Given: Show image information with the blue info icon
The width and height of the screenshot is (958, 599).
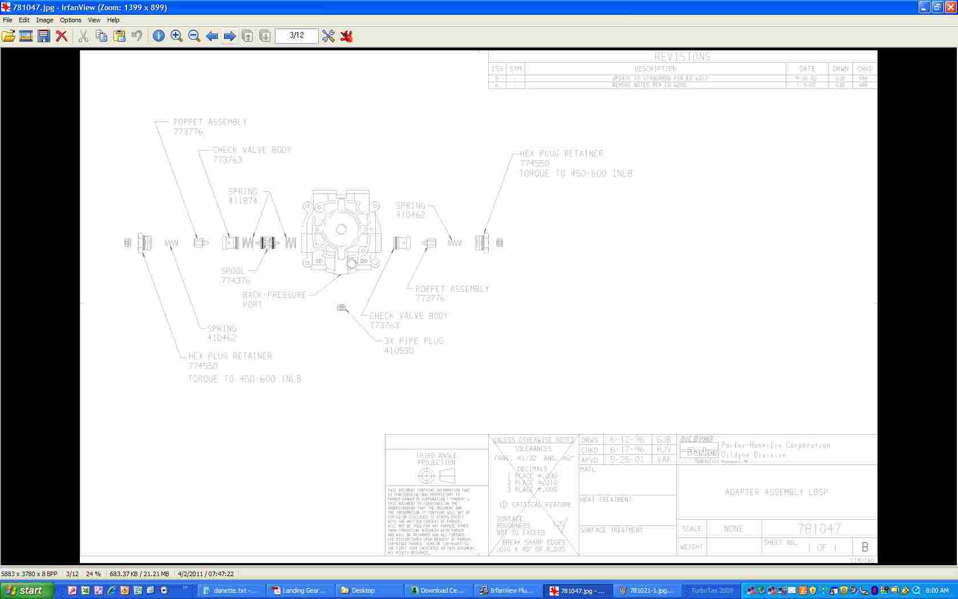Looking at the screenshot, I should [159, 36].
